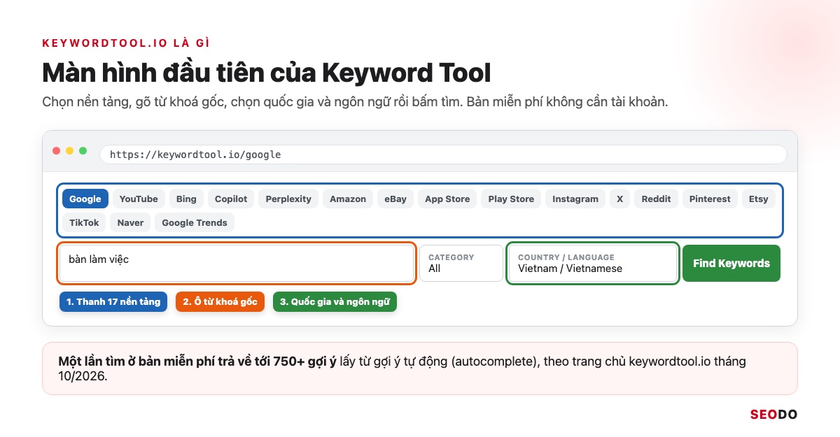The width and height of the screenshot is (840, 437).
Task: Switch to the YouTube platform tab
Action: (x=139, y=199)
